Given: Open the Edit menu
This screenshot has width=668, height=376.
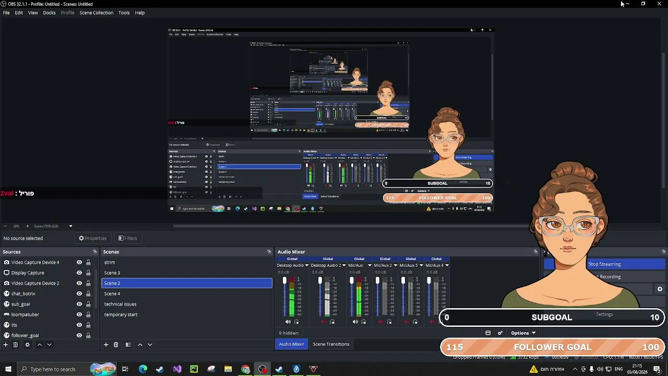Looking at the screenshot, I should coord(19,13).
